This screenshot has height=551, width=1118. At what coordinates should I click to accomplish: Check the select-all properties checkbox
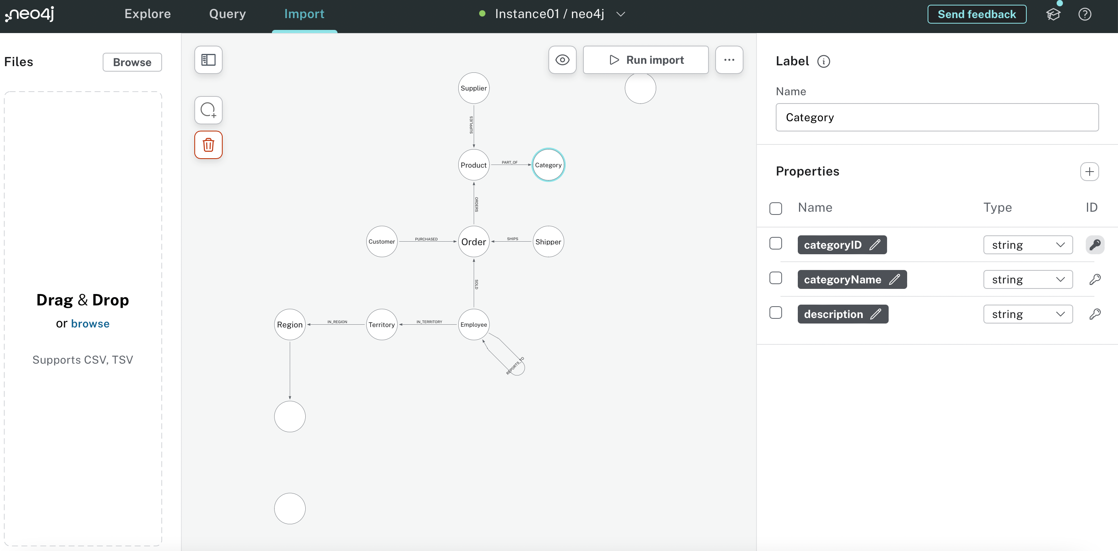[x=776, y=209]
